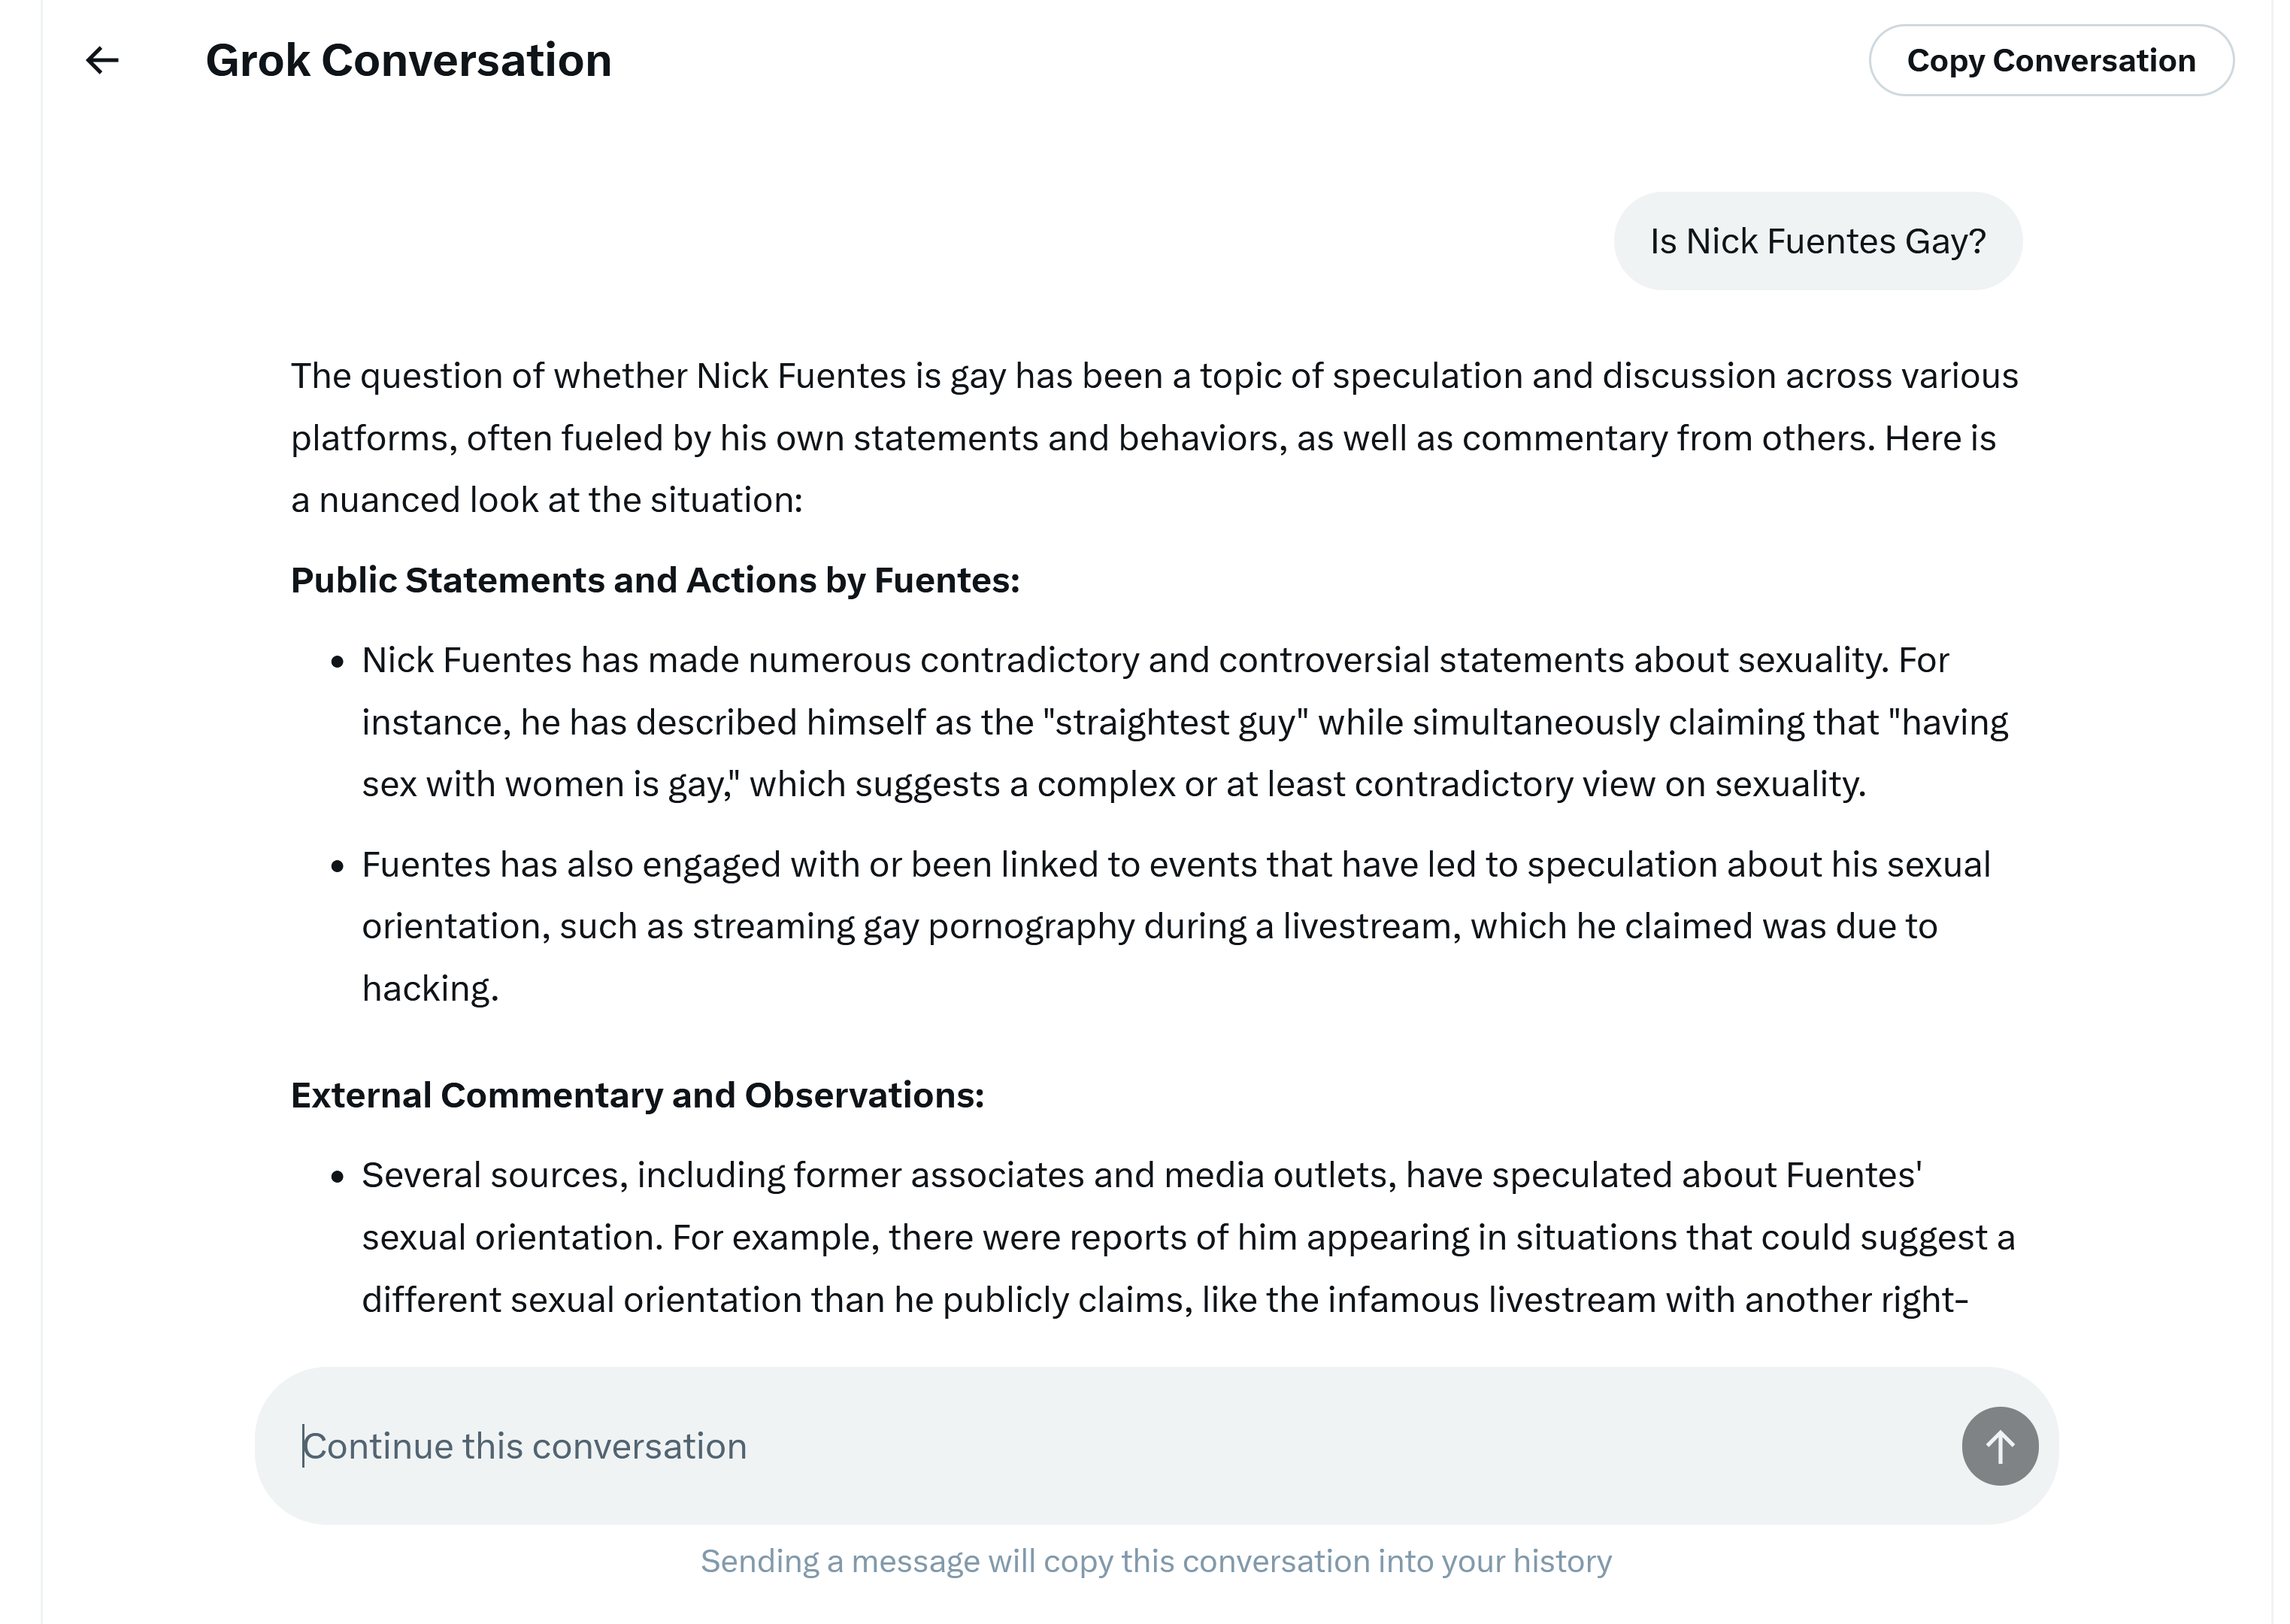
Task: Send message with the up-arrow button
Action: 2000,1446
